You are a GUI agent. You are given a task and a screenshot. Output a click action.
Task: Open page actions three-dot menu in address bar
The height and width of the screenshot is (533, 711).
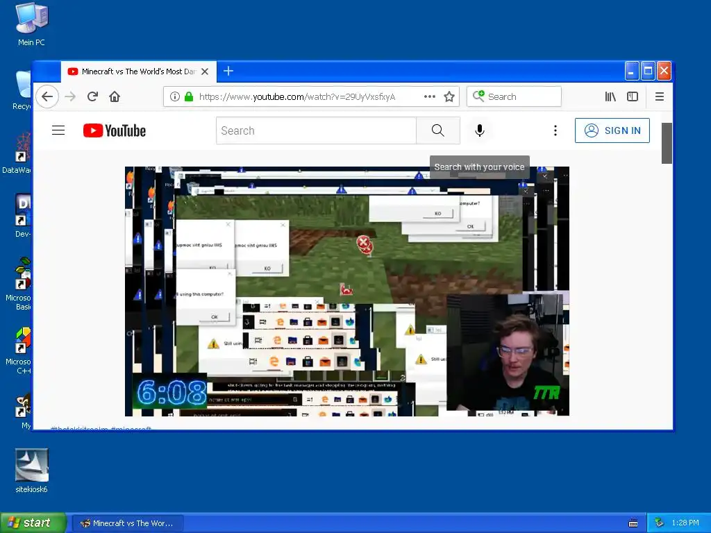point(429,96)
